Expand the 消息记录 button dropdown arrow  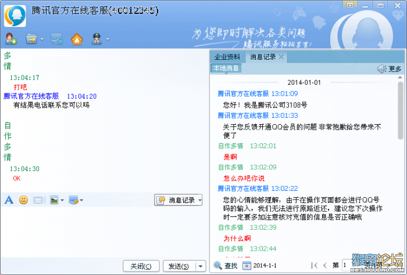(x=200, y=200)
